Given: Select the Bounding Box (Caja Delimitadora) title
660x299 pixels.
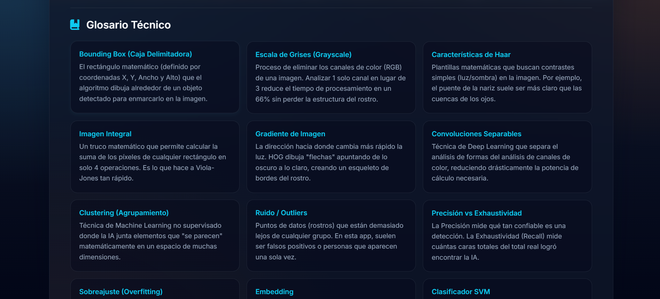Looking at the screenshot, I should 135,54.
